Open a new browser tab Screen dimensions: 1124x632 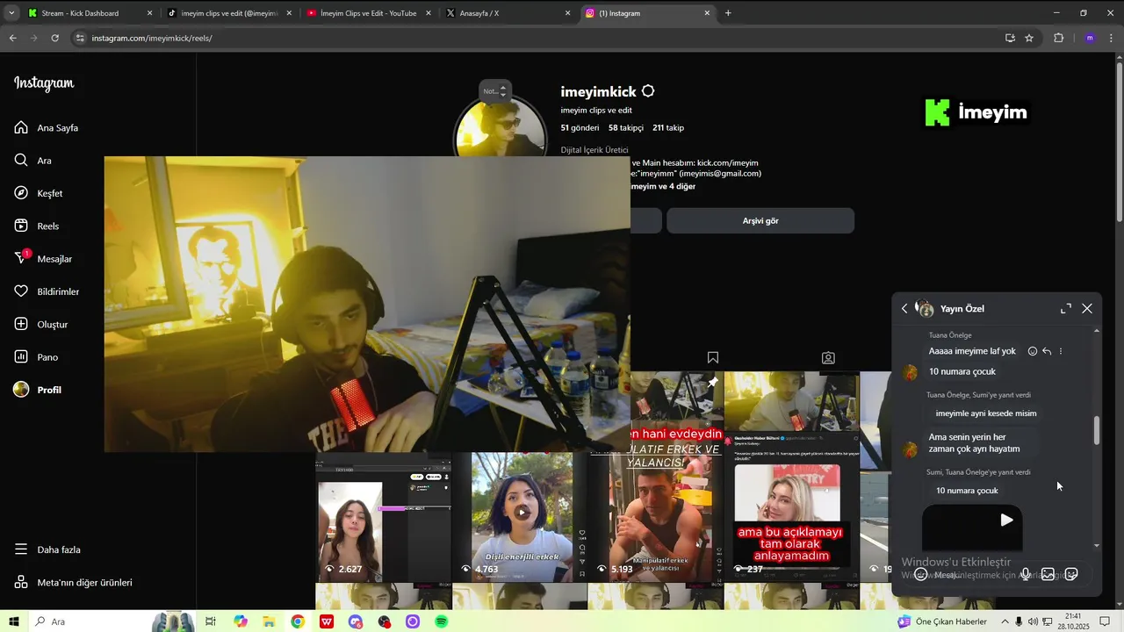click(x=728, y=13)
